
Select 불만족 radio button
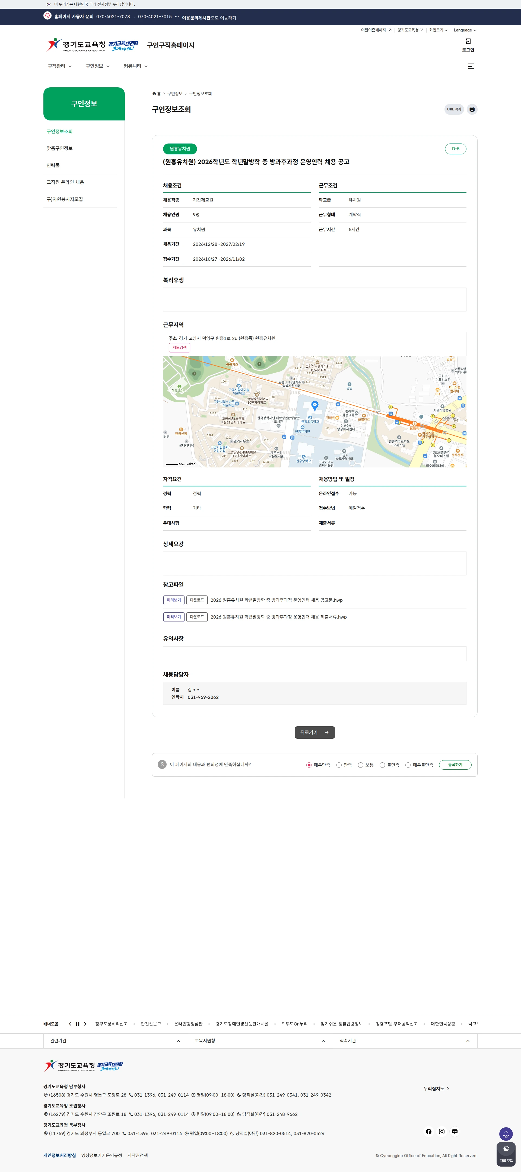pos(382,765)
